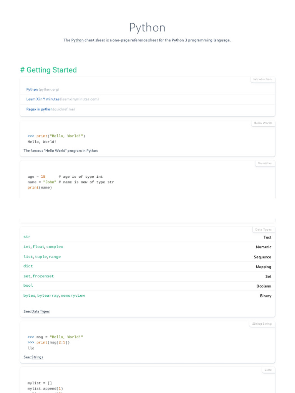Click the Getting Started section heading

pyautogui.click(x=48, y=70)
